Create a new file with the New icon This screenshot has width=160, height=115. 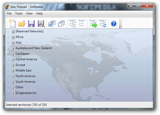point(12,23)
